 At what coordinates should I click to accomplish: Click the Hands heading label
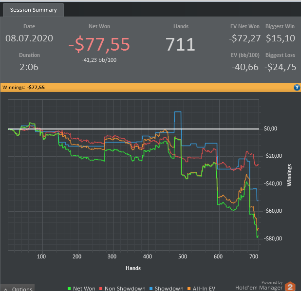click(x=181, y=26)
